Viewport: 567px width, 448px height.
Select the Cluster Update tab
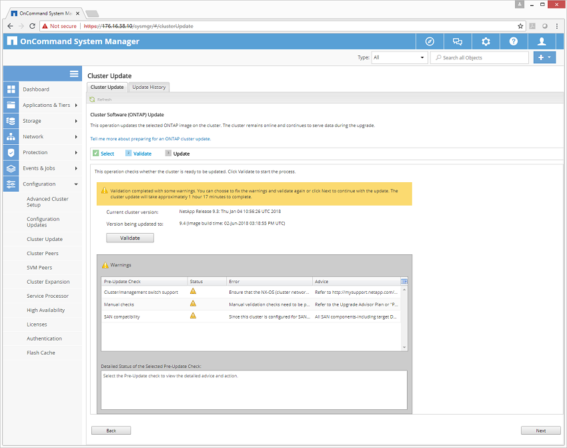click(x=107, y=87)
